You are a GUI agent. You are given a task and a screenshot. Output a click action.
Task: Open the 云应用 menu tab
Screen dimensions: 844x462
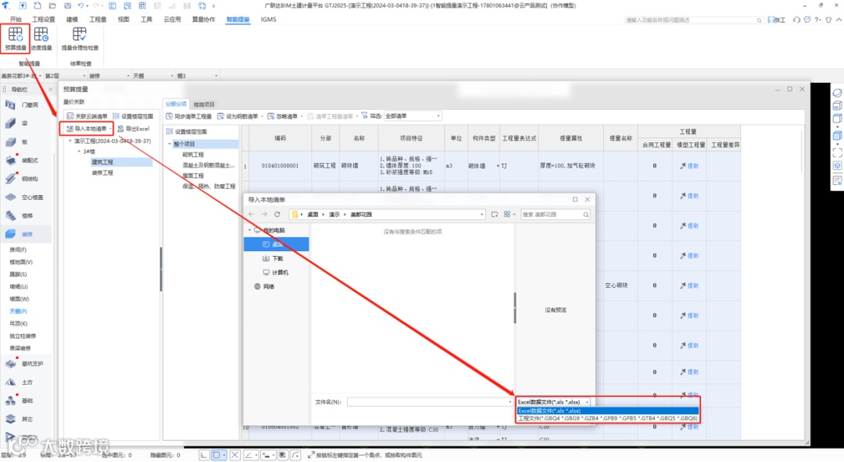[172, 20]
